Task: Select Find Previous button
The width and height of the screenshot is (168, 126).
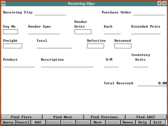Action: pyautogui.click(x=104, y=117)
